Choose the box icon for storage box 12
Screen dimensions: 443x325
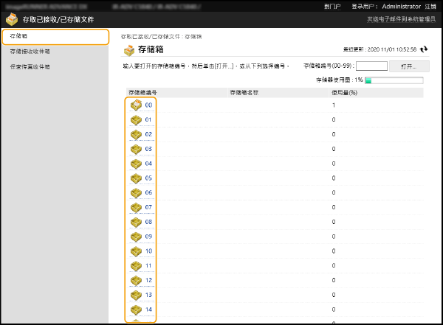[136, 280]
